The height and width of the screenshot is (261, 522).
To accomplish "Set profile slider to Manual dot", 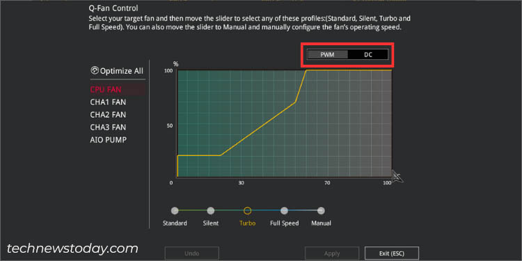I will click(x=321, y=211).
